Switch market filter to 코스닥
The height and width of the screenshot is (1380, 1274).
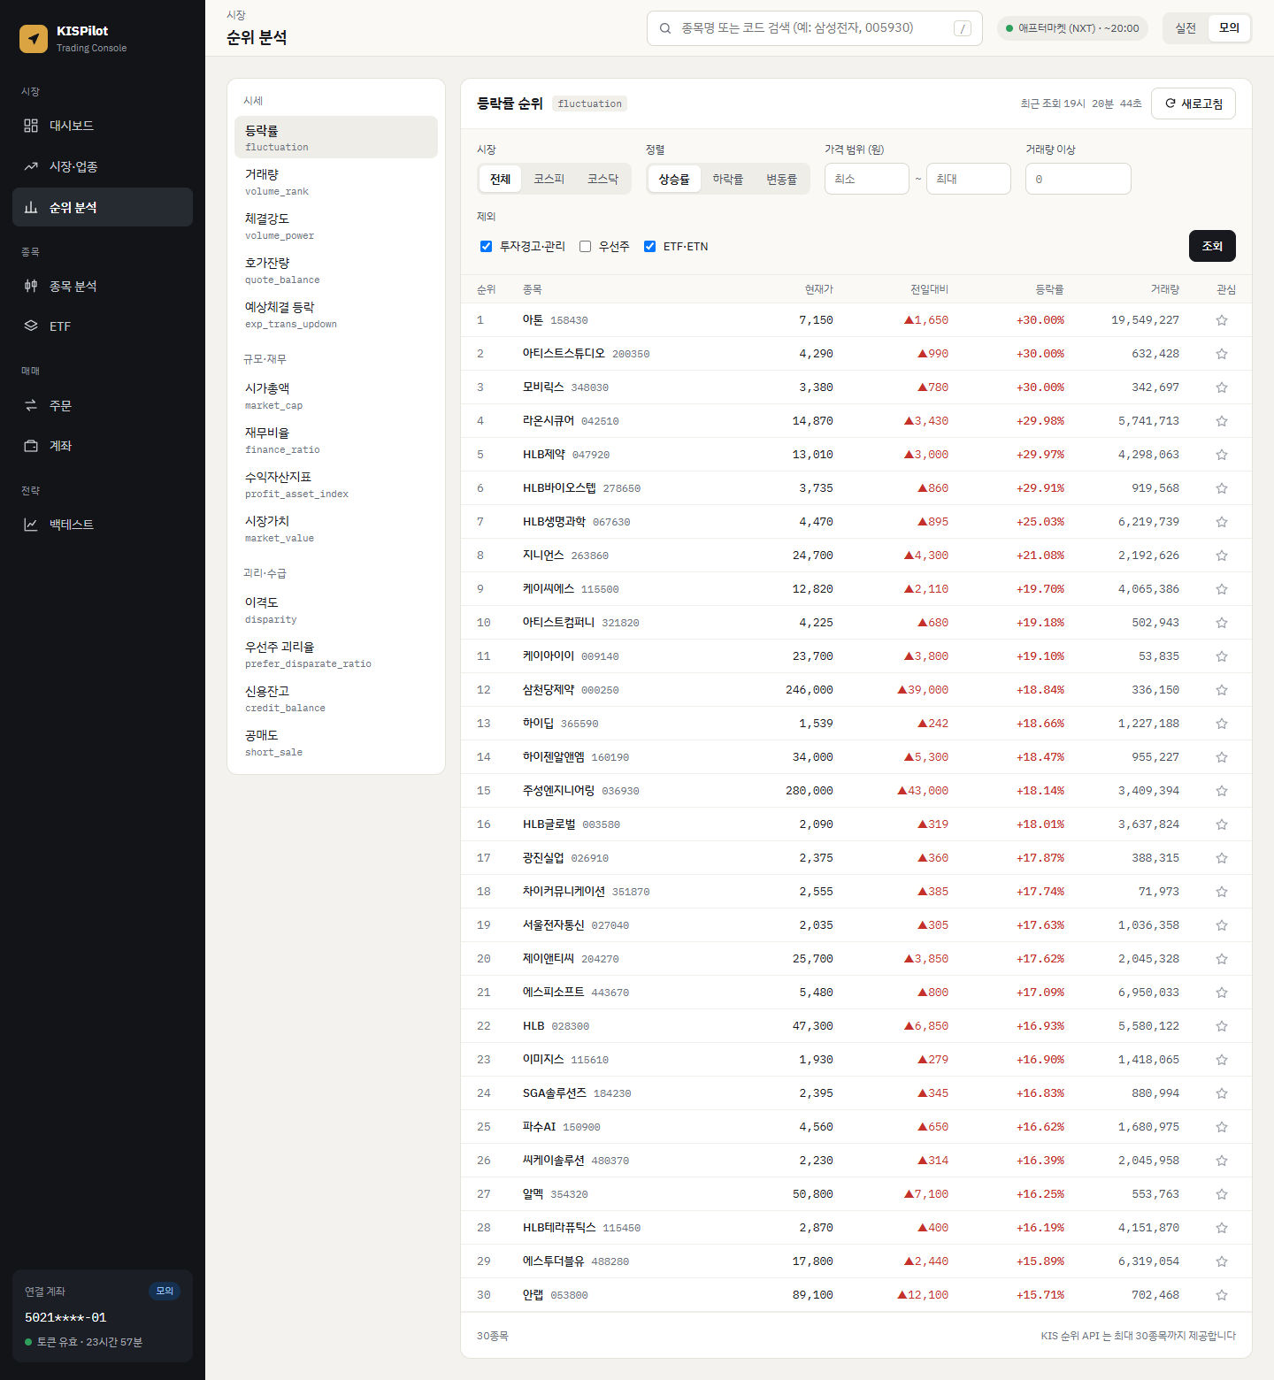(x=603, y=179)
